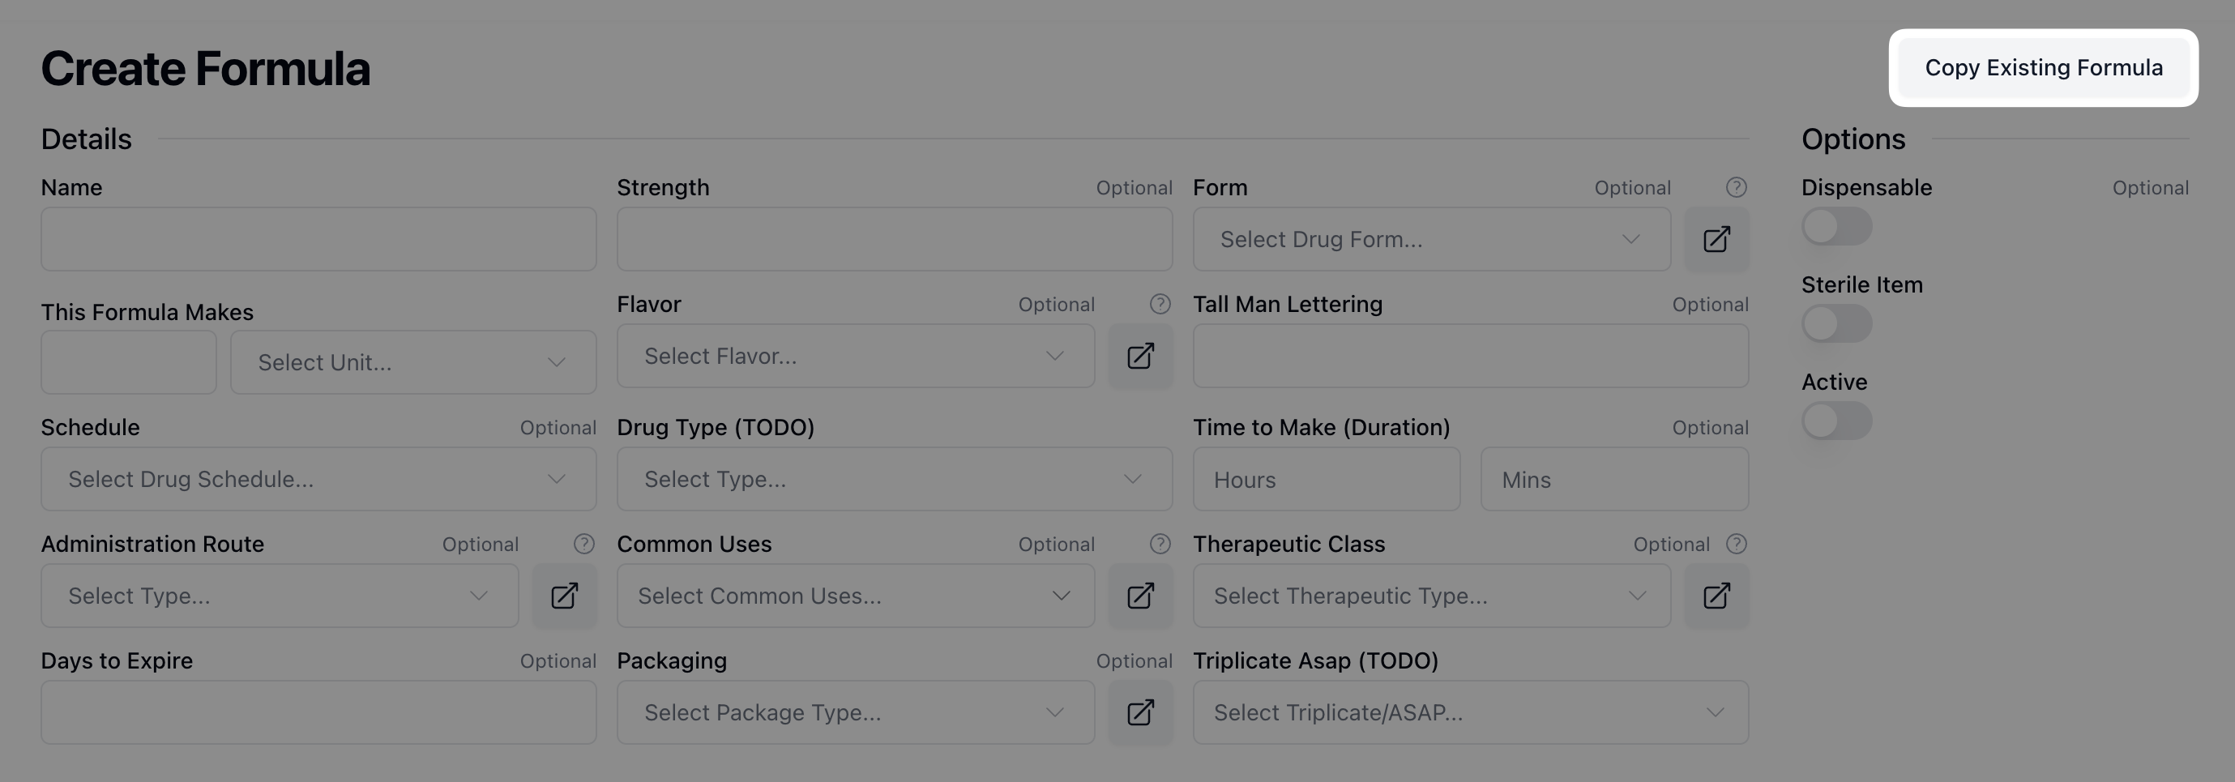Click the Name input field
Screen dimensions: 2235x782
pos(318,239)
